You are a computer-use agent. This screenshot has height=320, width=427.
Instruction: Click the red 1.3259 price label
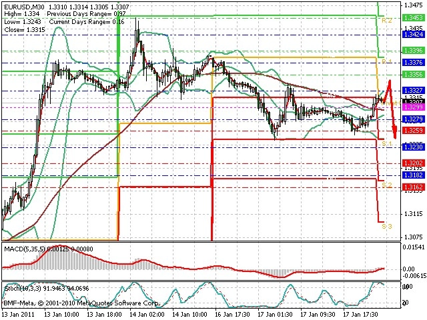click(x=414, y=131)
